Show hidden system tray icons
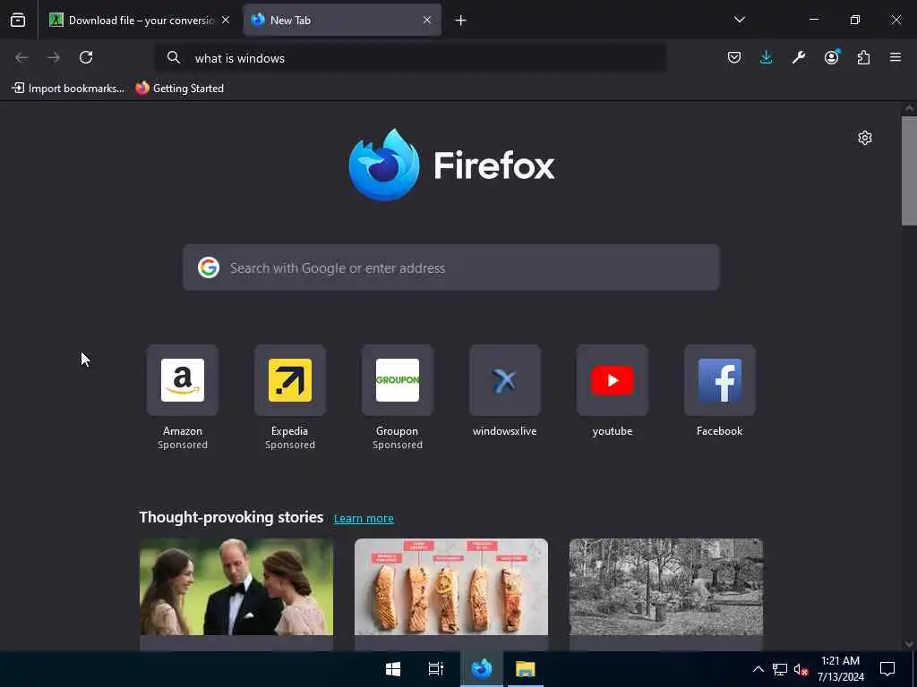The height and width of the screenshot is (687, 917). [x=758, y=669]
